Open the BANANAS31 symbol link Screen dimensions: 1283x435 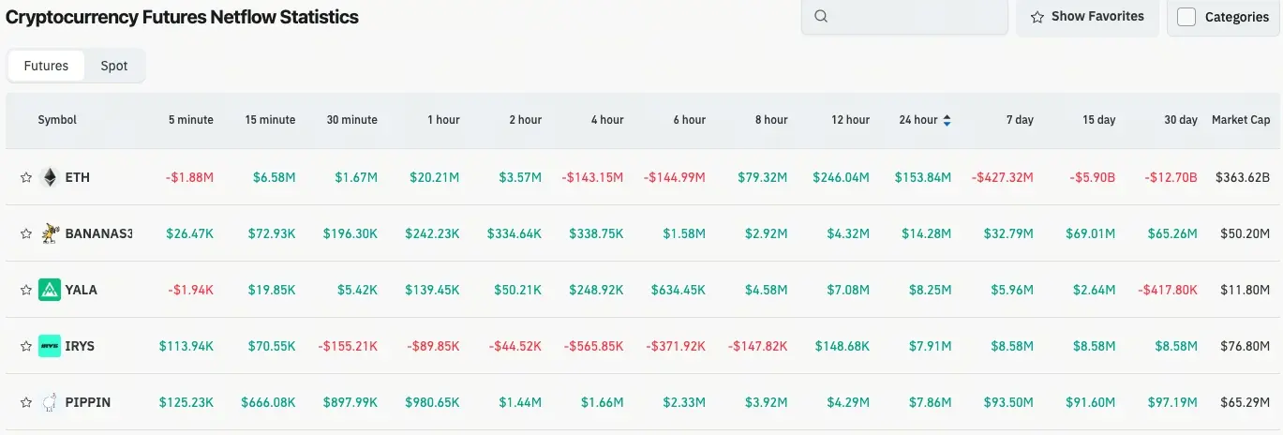(99, 233)
